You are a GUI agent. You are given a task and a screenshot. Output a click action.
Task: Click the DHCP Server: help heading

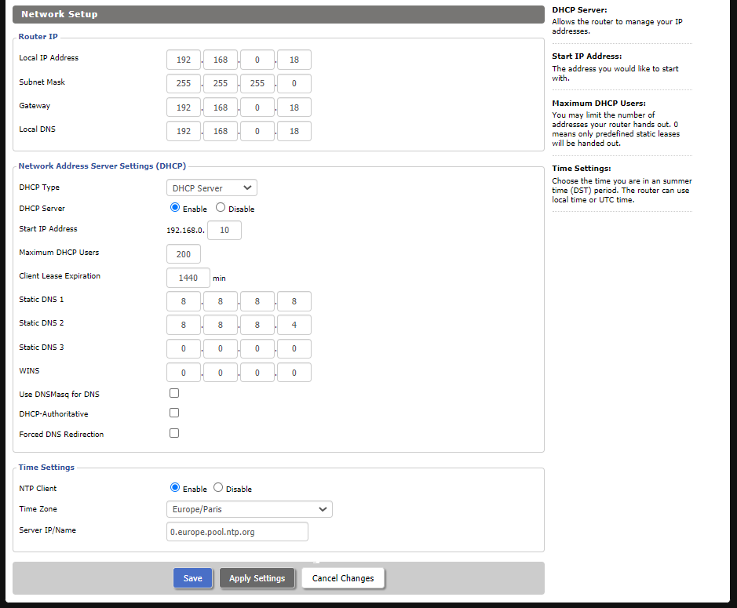click(x=579, y=10)
